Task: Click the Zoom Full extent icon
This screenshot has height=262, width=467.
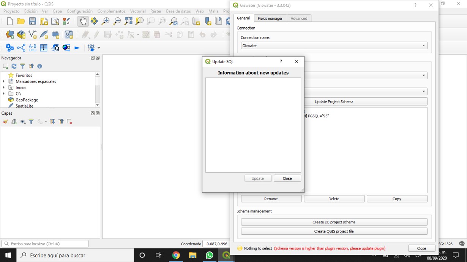Action: (128, 21)
